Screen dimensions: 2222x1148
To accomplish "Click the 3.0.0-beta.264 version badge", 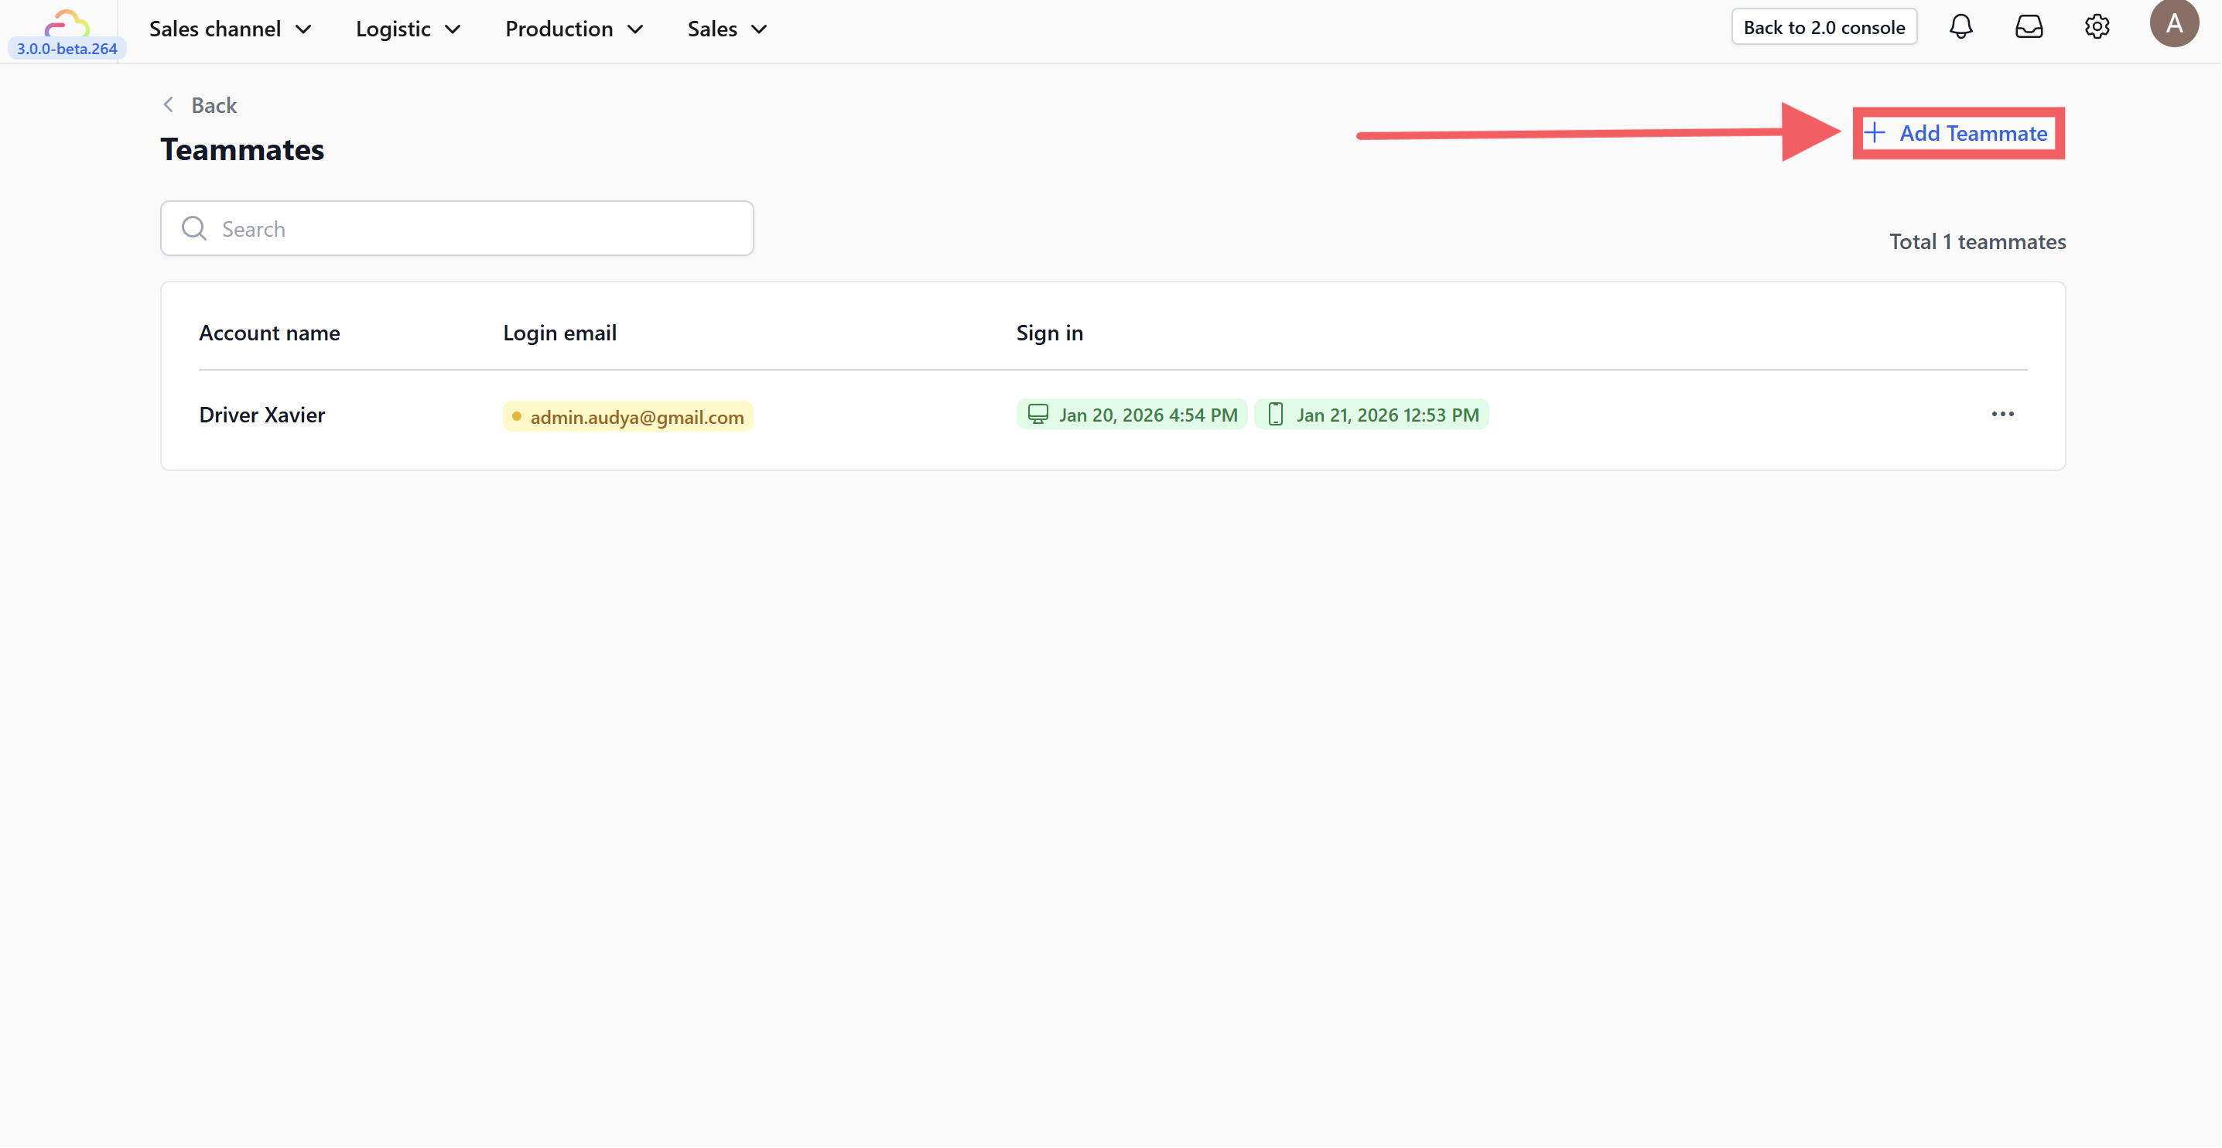I will tap(67, 50).
